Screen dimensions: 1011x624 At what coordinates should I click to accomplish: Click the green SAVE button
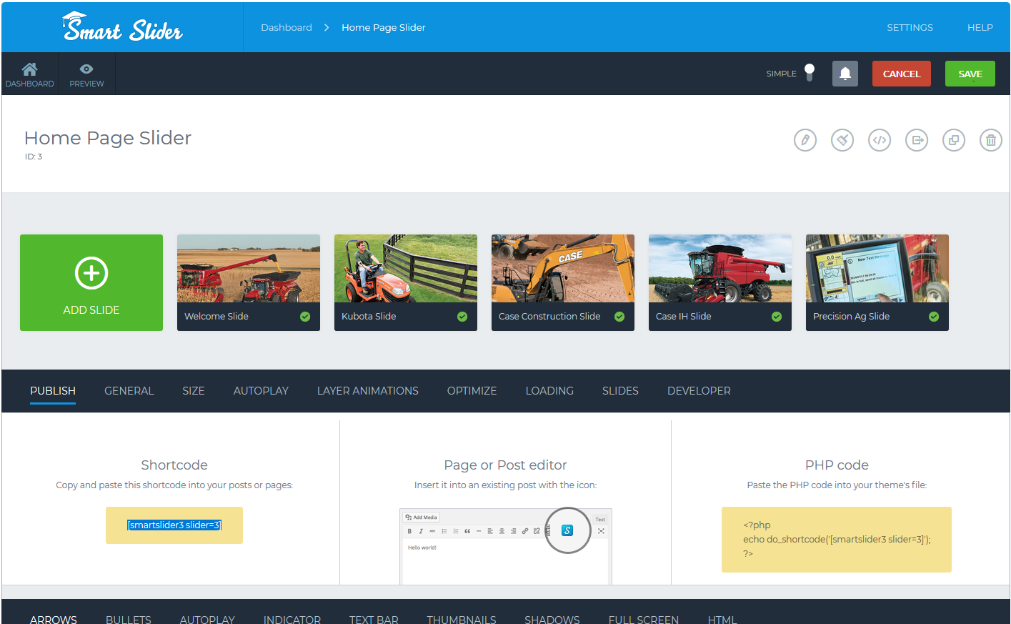point(970,74)
